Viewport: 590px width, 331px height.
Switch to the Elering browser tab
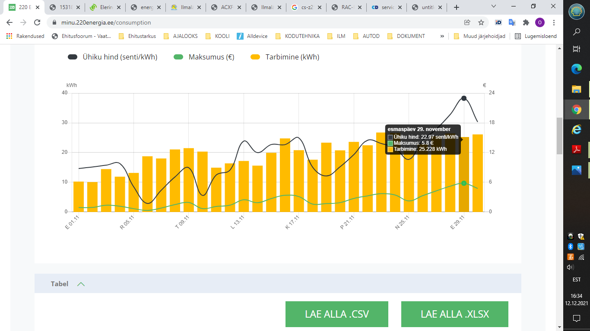(x=105, y=7)
